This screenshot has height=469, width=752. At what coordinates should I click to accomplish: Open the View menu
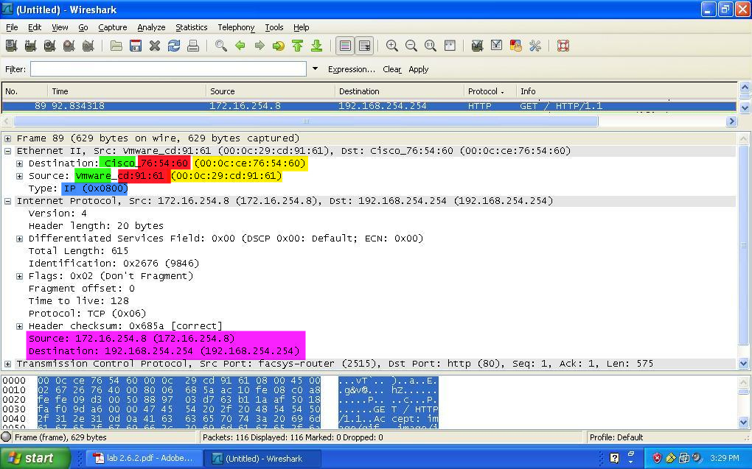(x=60, y=27)
